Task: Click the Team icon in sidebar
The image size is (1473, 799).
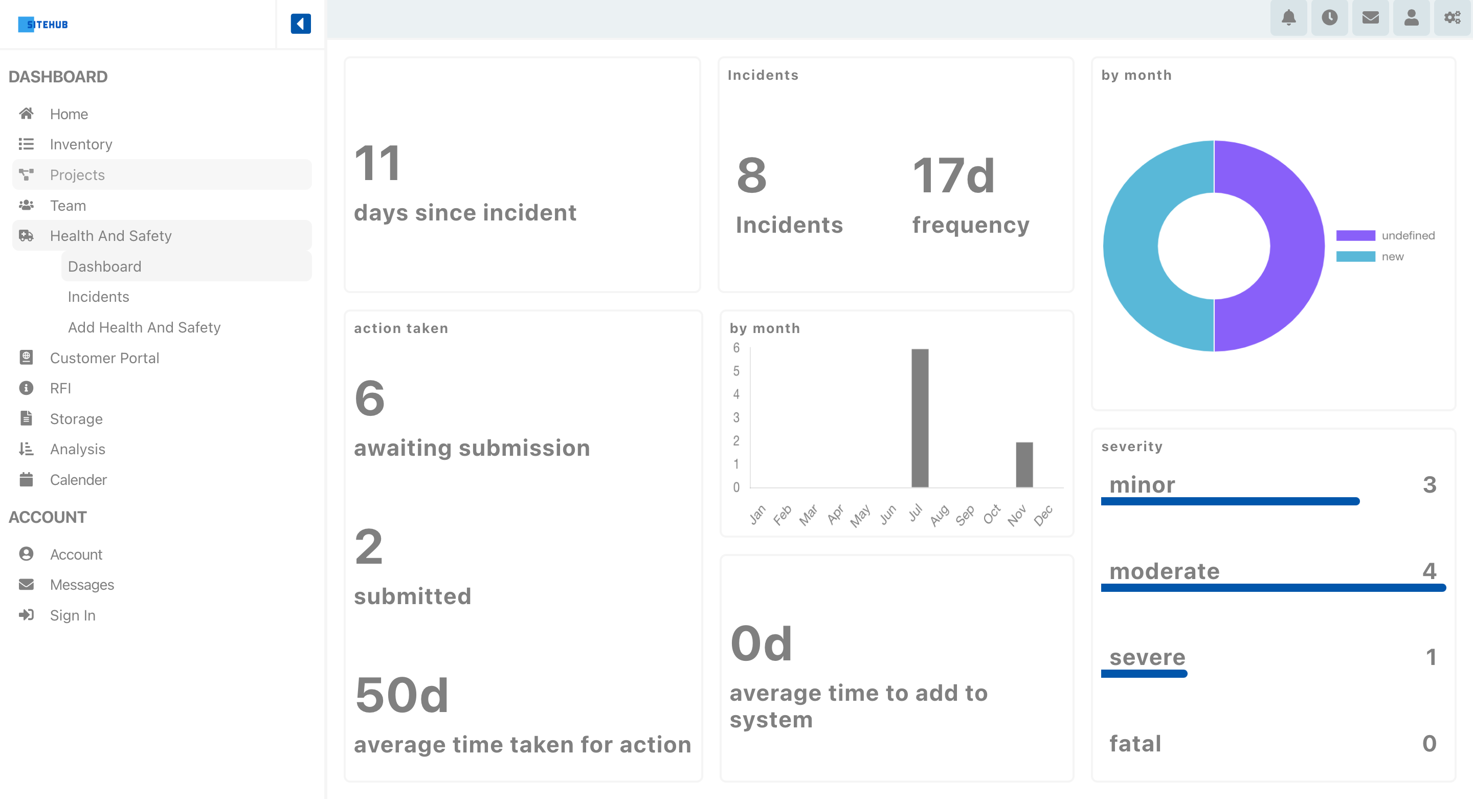Action: click(x=26, y=205)
